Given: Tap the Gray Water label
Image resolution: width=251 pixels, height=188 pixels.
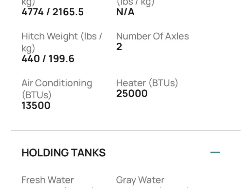Looking at the screenshot, I should [140, 180].
